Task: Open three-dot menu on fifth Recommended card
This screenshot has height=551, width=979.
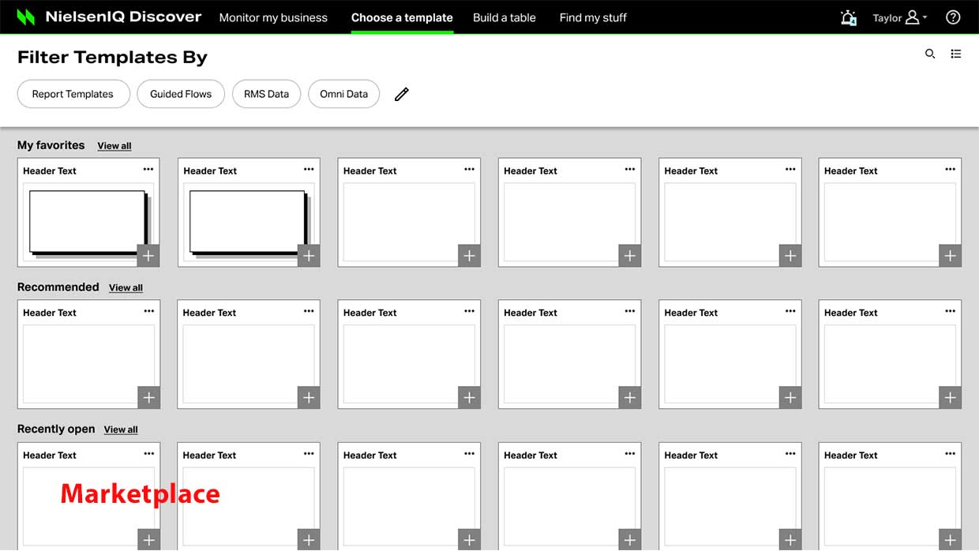Action: tap(790, 311)
